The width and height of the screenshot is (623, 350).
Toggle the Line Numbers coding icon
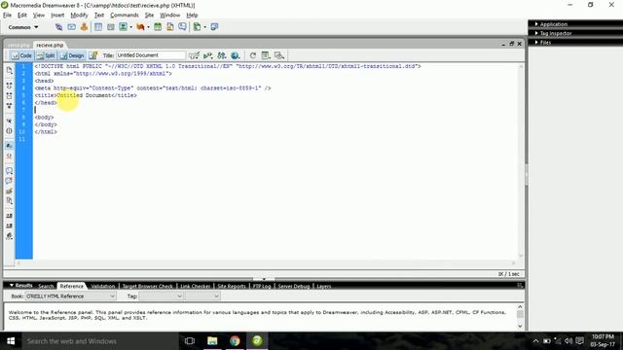click(9, 146)
